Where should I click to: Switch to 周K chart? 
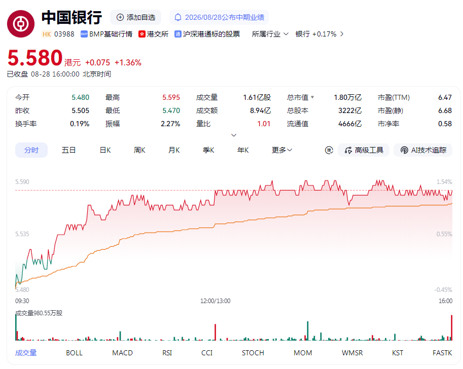139,150
